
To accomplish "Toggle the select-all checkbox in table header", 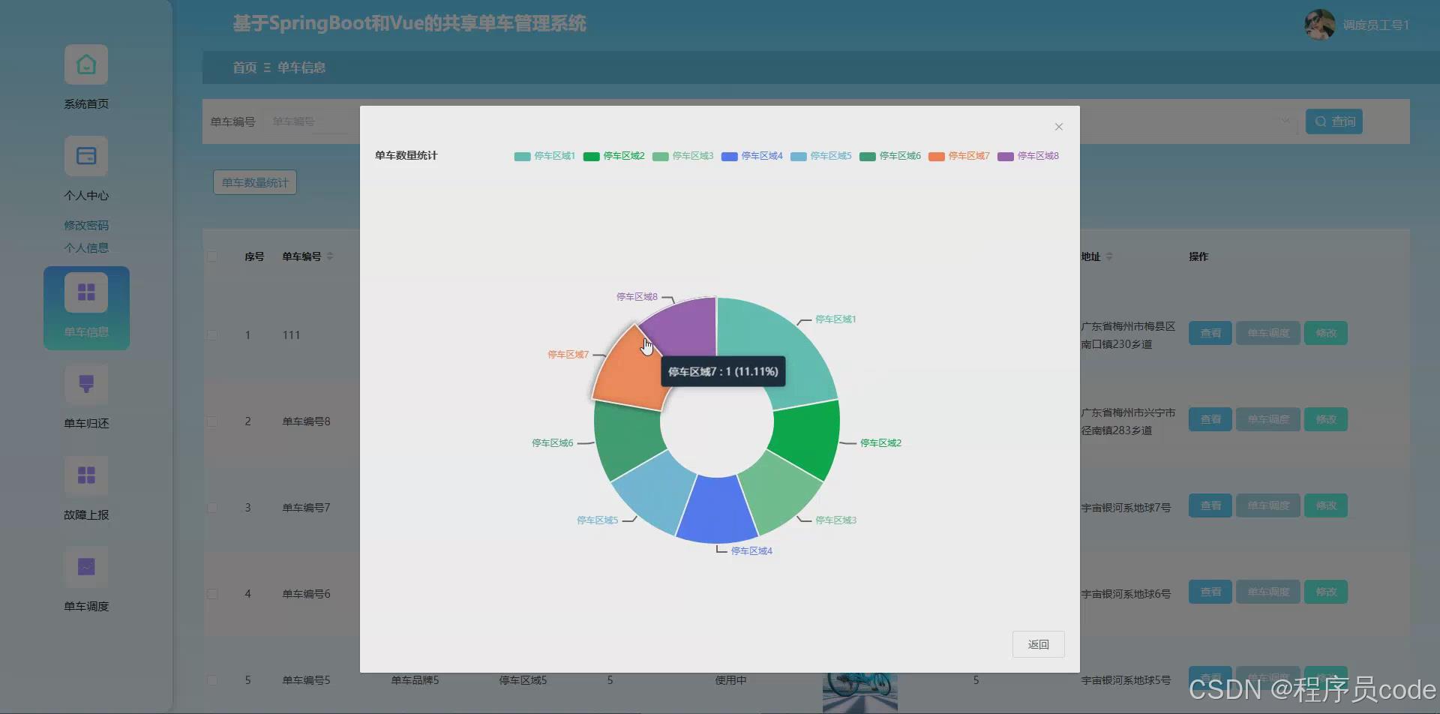I will click(x=213, y=256).
